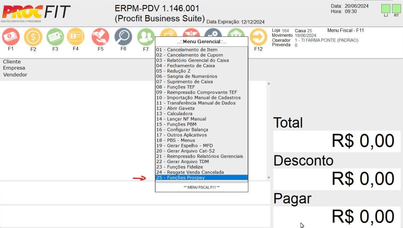The width and height of the screenshot is (403, 228).
Task: Click the RT green status indicator
Action: (396, 9)
